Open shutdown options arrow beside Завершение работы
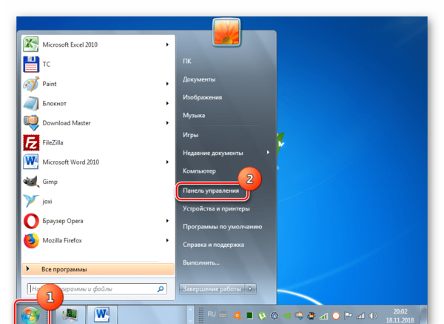 click(250, 289)
